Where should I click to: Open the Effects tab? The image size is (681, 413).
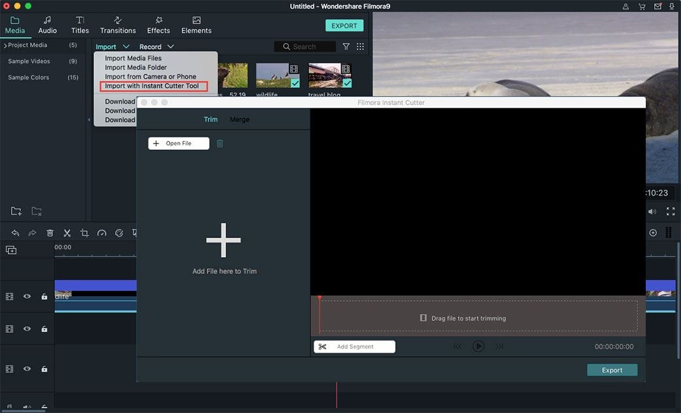tap(159, 25)
